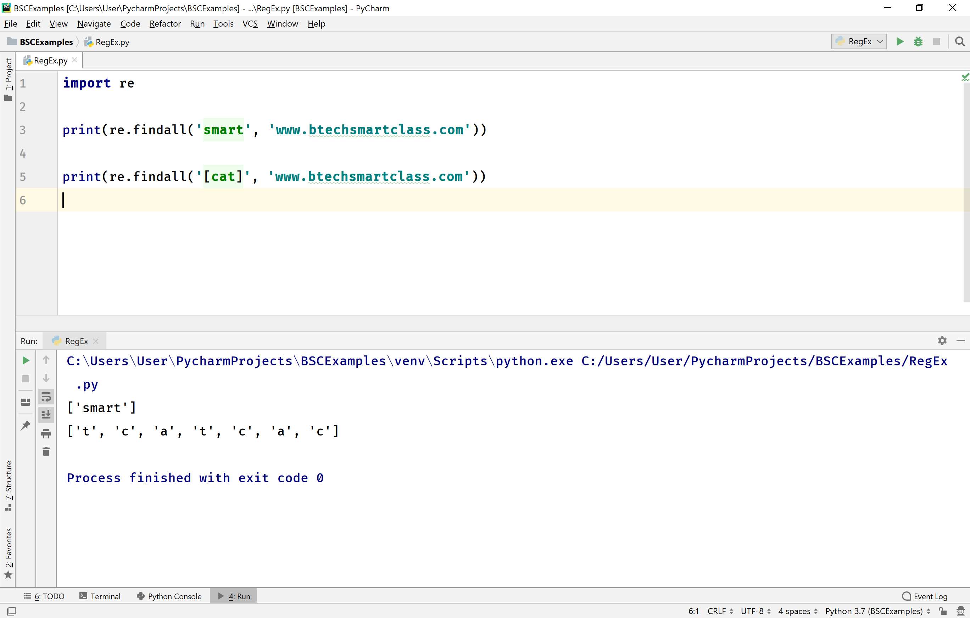
Task: Open Search Everywhere with the magnifier icon
Action: click(x=960, y=41)
